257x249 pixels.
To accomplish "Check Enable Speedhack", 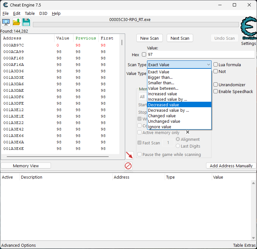I will click(215, 91).
